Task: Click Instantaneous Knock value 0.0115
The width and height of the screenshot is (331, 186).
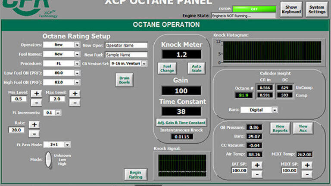Action: coord(182,136)
